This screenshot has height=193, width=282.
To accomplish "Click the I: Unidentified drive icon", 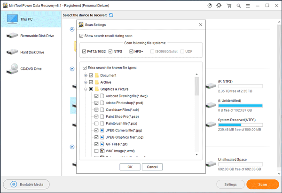I will click(211, 105).
